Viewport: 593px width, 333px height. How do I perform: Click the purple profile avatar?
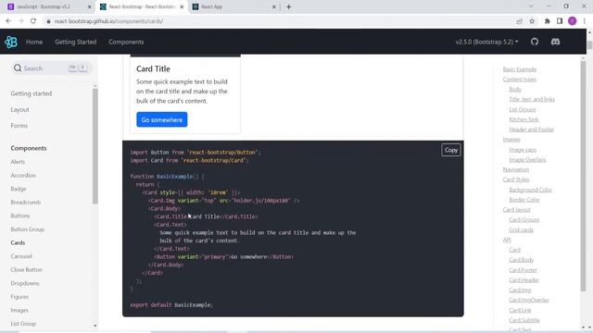click(573, 21)
